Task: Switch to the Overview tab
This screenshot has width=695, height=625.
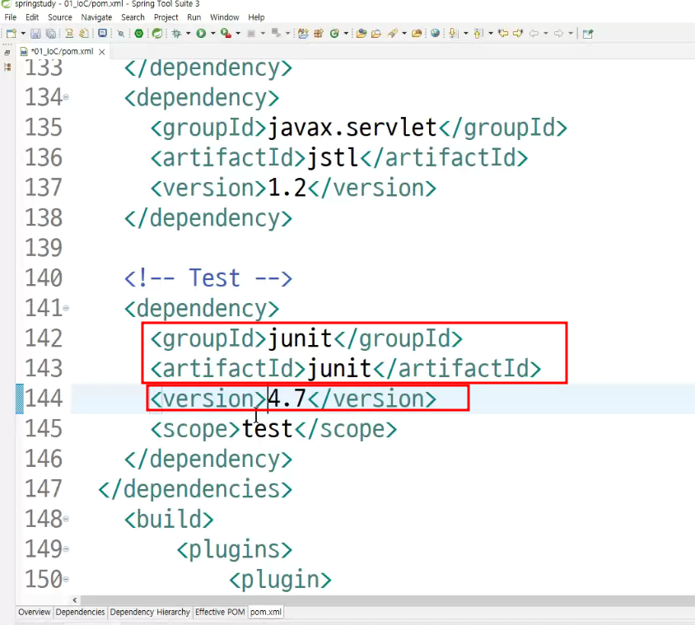Action: point(34,612)
